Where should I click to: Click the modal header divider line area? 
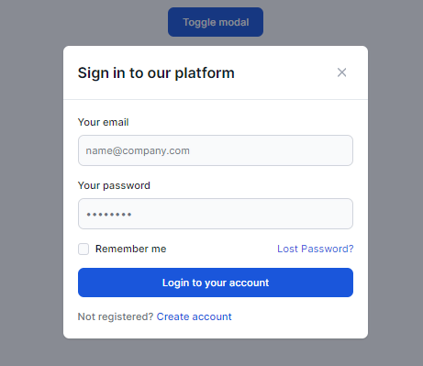coord(216,99)
